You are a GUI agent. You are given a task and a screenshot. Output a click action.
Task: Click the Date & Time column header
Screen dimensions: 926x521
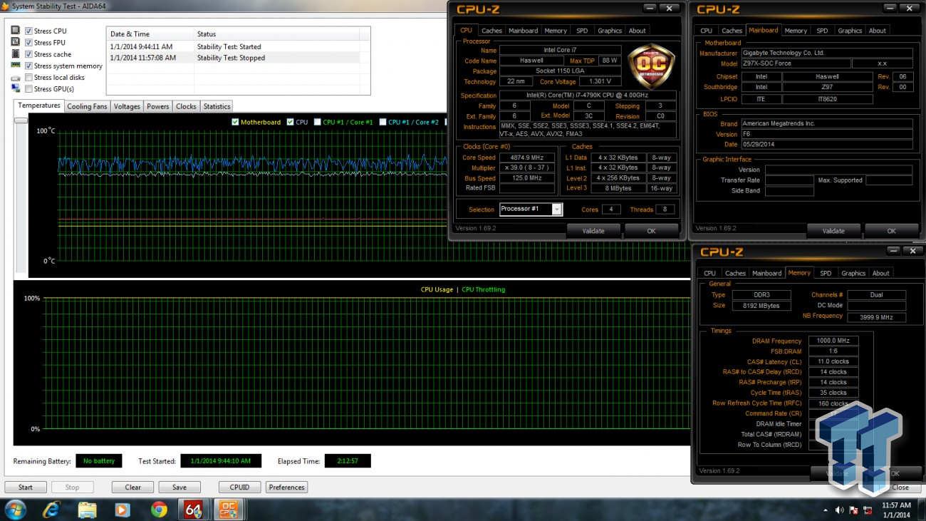(x=150, y=34)
